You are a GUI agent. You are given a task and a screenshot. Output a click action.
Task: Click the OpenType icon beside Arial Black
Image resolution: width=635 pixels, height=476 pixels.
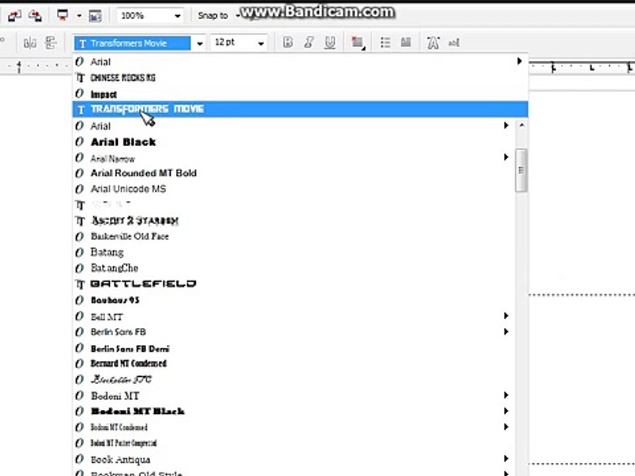pos(79,141)
